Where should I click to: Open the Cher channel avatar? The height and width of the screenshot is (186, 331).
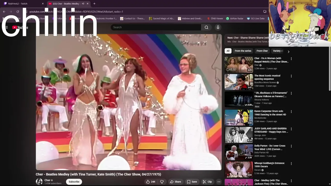[x=39, y=182]
